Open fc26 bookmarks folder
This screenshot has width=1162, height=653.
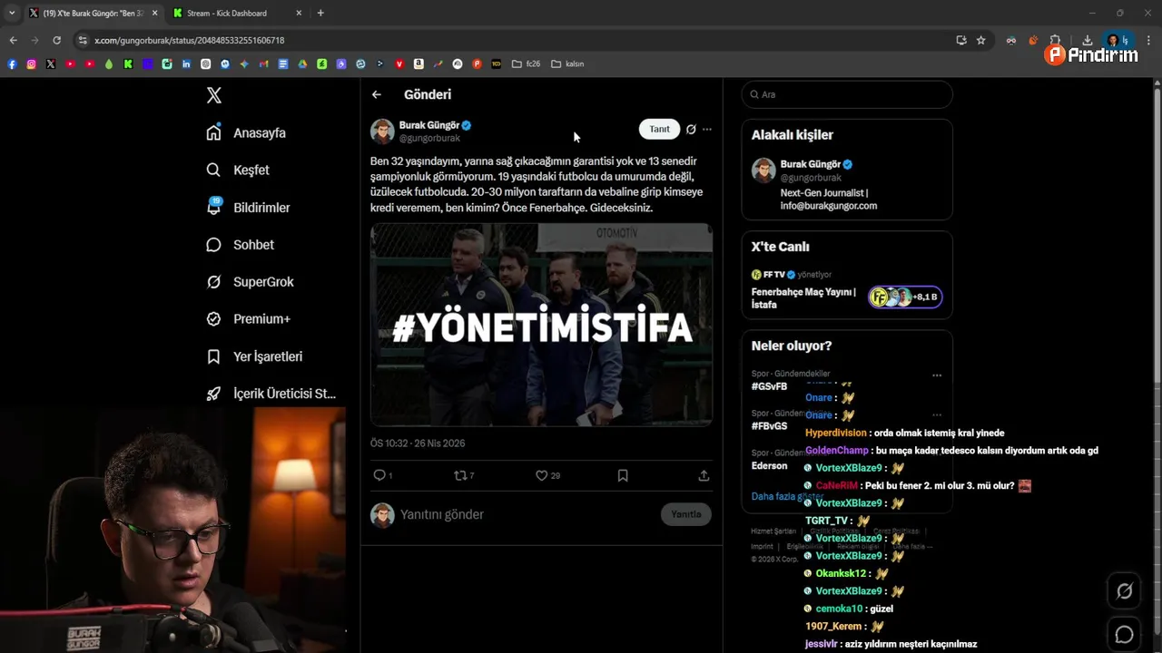pyautogui.click(x=526, y=63)
